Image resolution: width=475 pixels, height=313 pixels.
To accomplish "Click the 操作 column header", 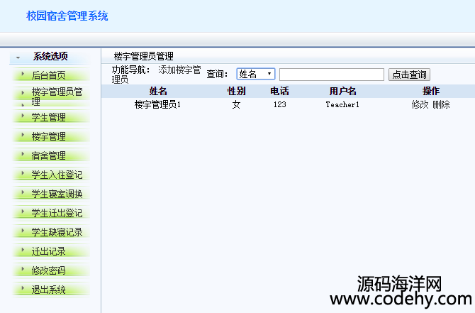I will 431,91.
